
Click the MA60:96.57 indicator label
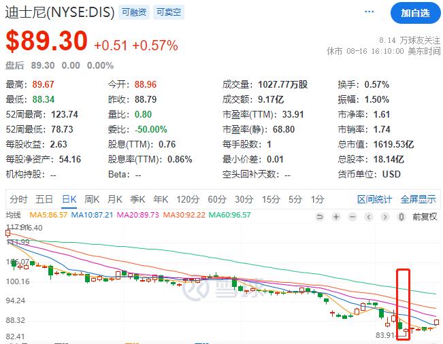pyautogui.click(x=230, y=215)
